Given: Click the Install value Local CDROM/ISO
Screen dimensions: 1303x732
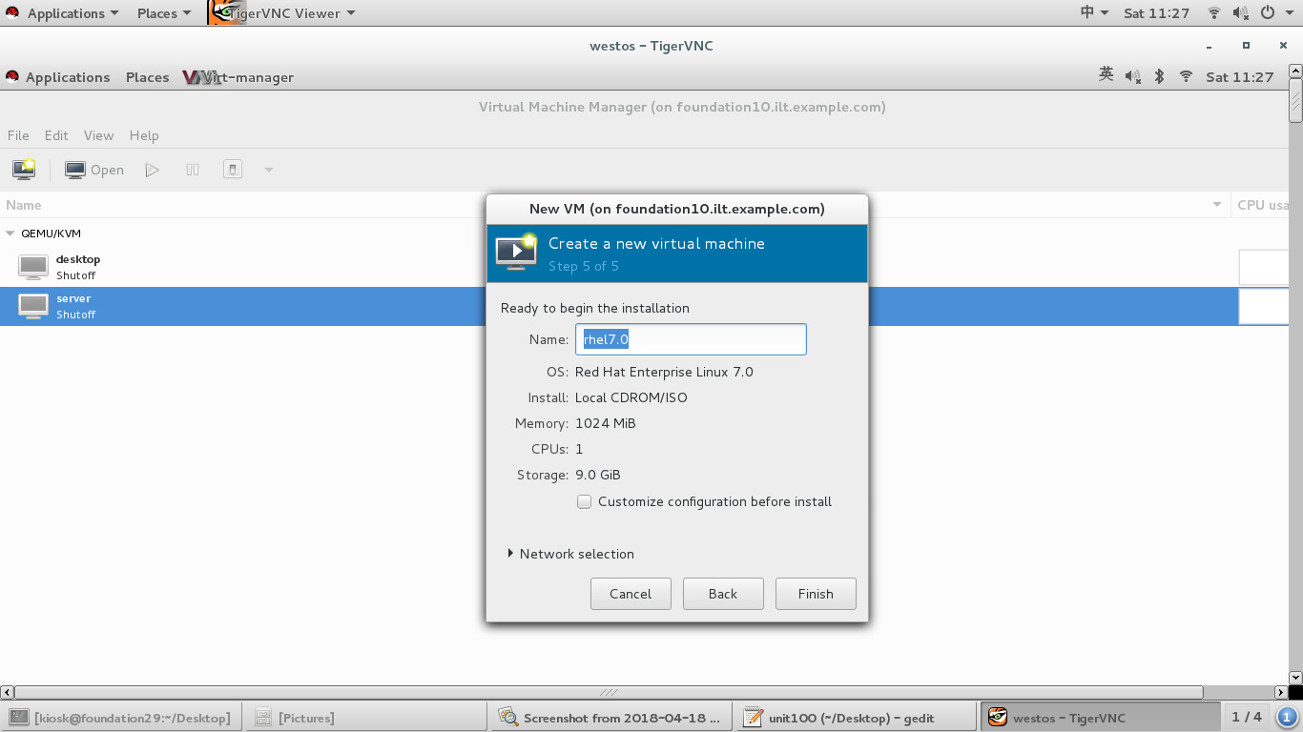Looking at the screenshot, I should click(x=631, y=397).
